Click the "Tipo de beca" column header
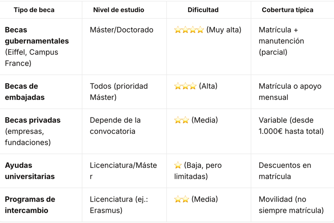The width and height of the screenshot is (334, 223). pos(34,10)
